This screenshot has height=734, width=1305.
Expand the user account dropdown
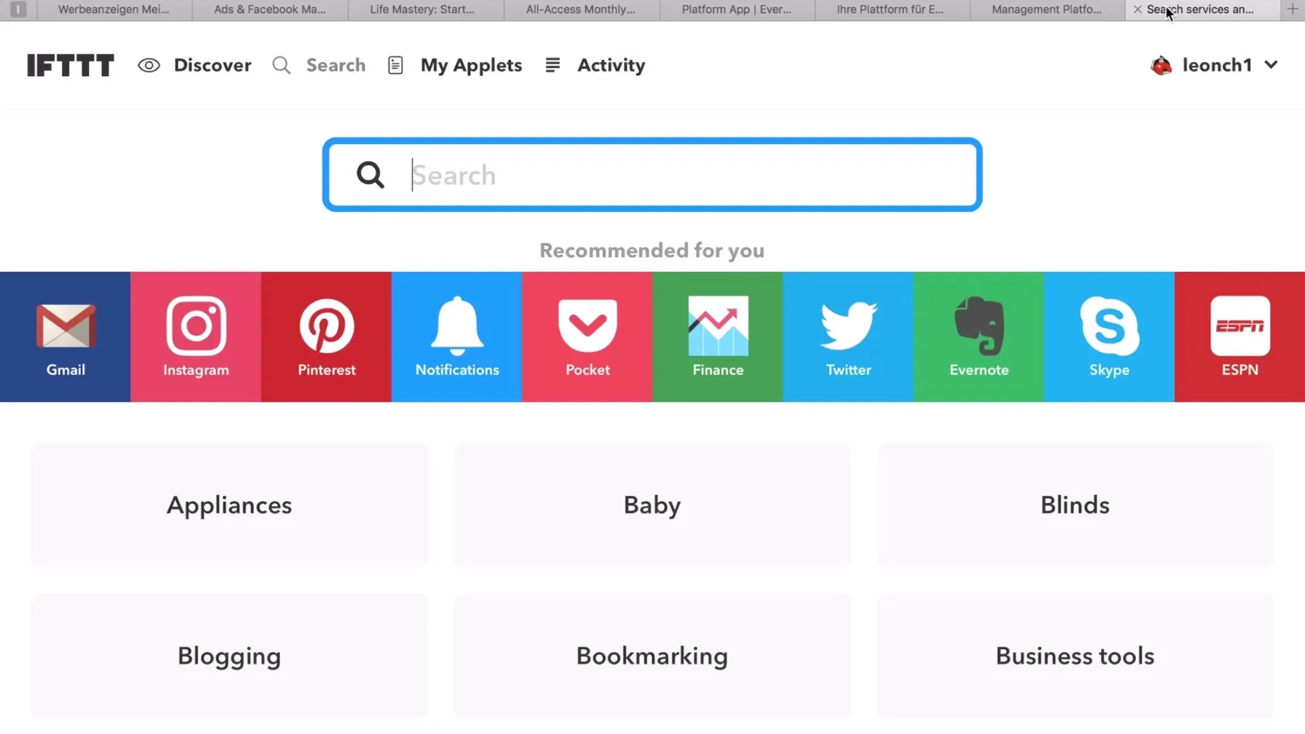coord(1272,65)
